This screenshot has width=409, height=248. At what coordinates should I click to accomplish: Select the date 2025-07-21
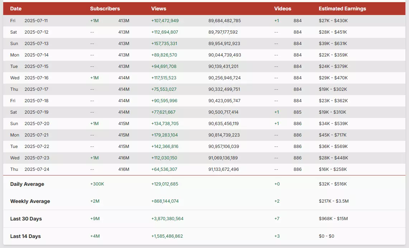tap(37, 135)
